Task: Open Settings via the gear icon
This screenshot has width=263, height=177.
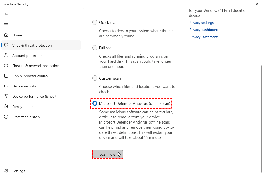Action: coord(6,171)
